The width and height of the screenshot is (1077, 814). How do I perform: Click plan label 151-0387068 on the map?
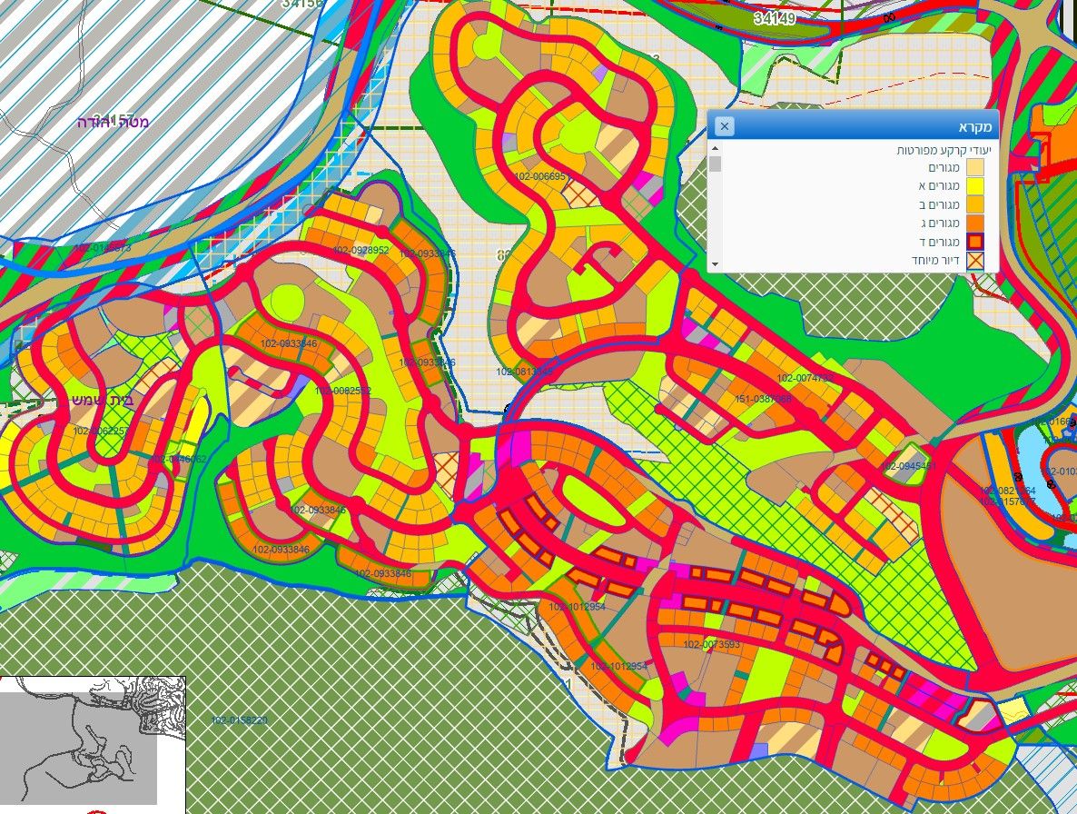click(x=763, y=399)
